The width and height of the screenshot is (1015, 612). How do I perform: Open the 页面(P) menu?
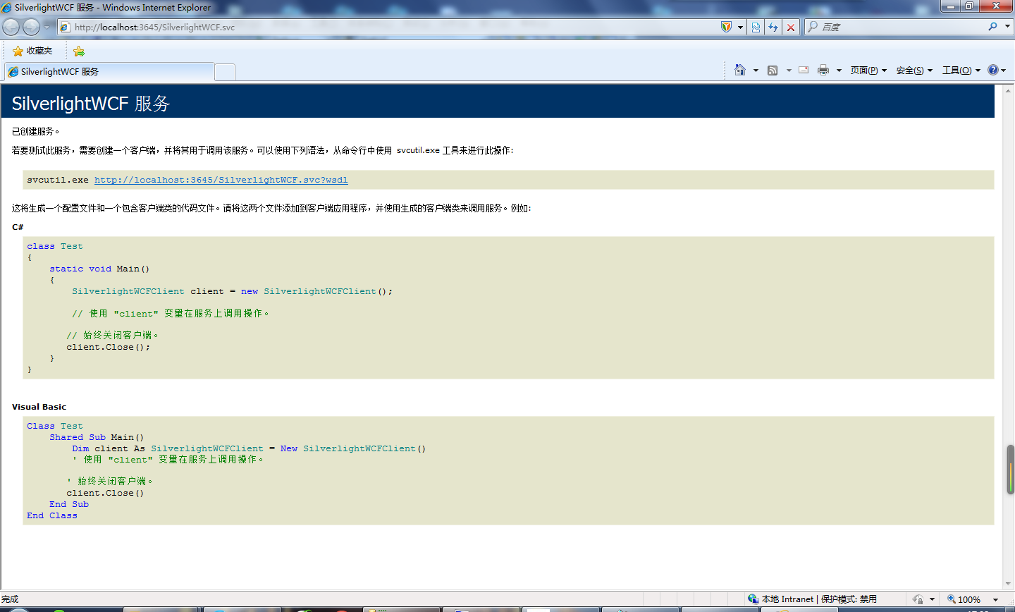click(x=864, y=70)
